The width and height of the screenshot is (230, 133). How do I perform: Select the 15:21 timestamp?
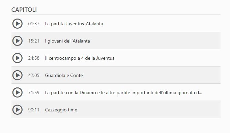click(x=34, y=41)
